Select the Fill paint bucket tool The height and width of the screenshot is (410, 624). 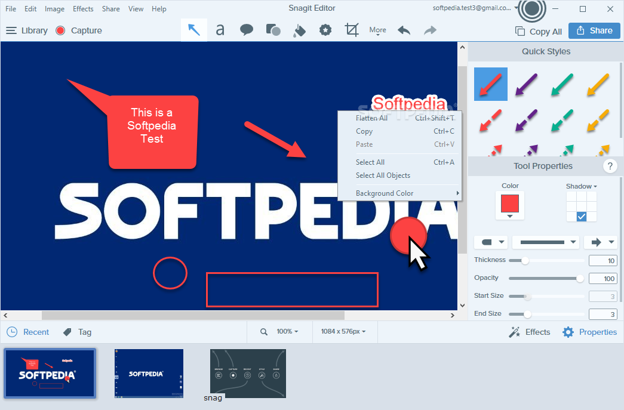coord(299,30)
